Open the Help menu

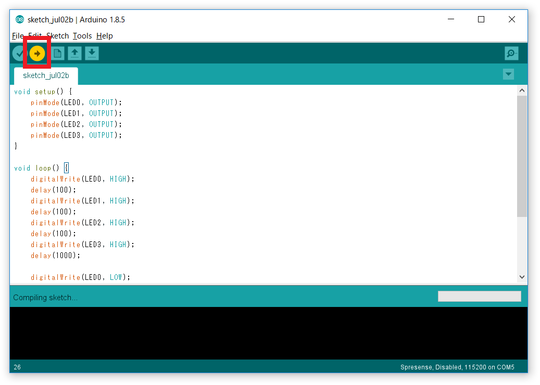[105, 36]
